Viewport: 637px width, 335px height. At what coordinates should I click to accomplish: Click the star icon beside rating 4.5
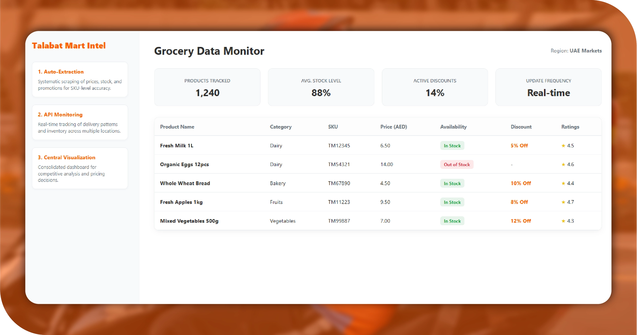[563, 146]
